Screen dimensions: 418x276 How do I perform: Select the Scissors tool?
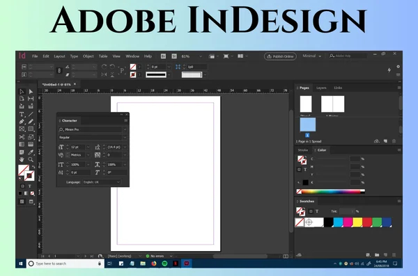tap(22, 137)
